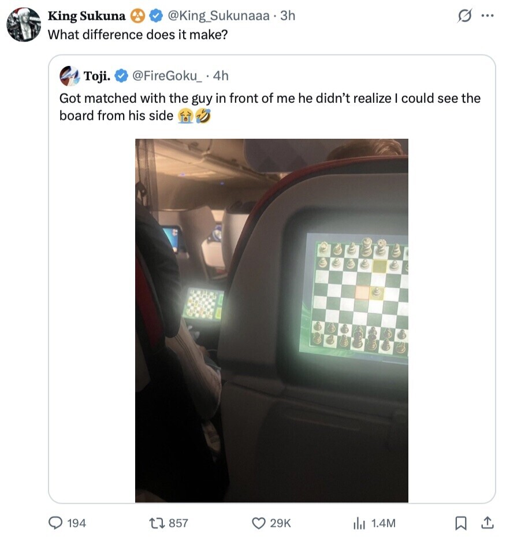Click King Sukuna's blue verified badge
The image size is (506, 540).
[155, 16]
